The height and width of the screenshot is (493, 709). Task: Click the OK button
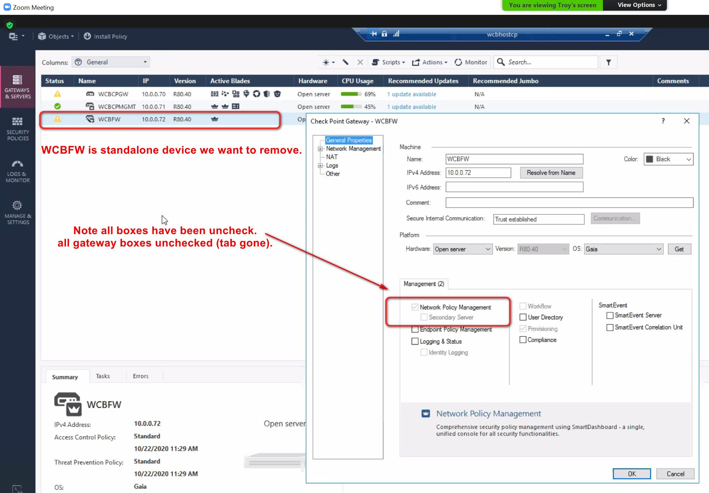pos(632,474)
